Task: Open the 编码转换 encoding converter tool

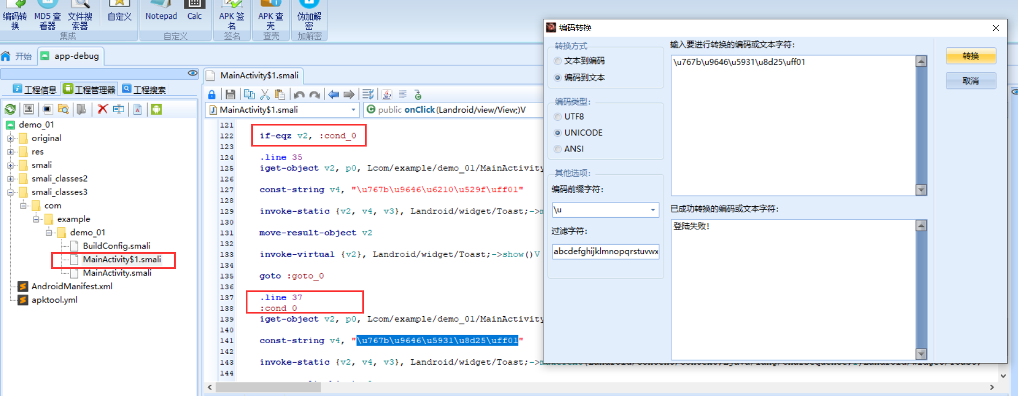Action: click(15, 15)
